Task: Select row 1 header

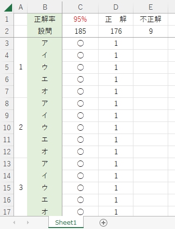Action: tap(7, 19)
